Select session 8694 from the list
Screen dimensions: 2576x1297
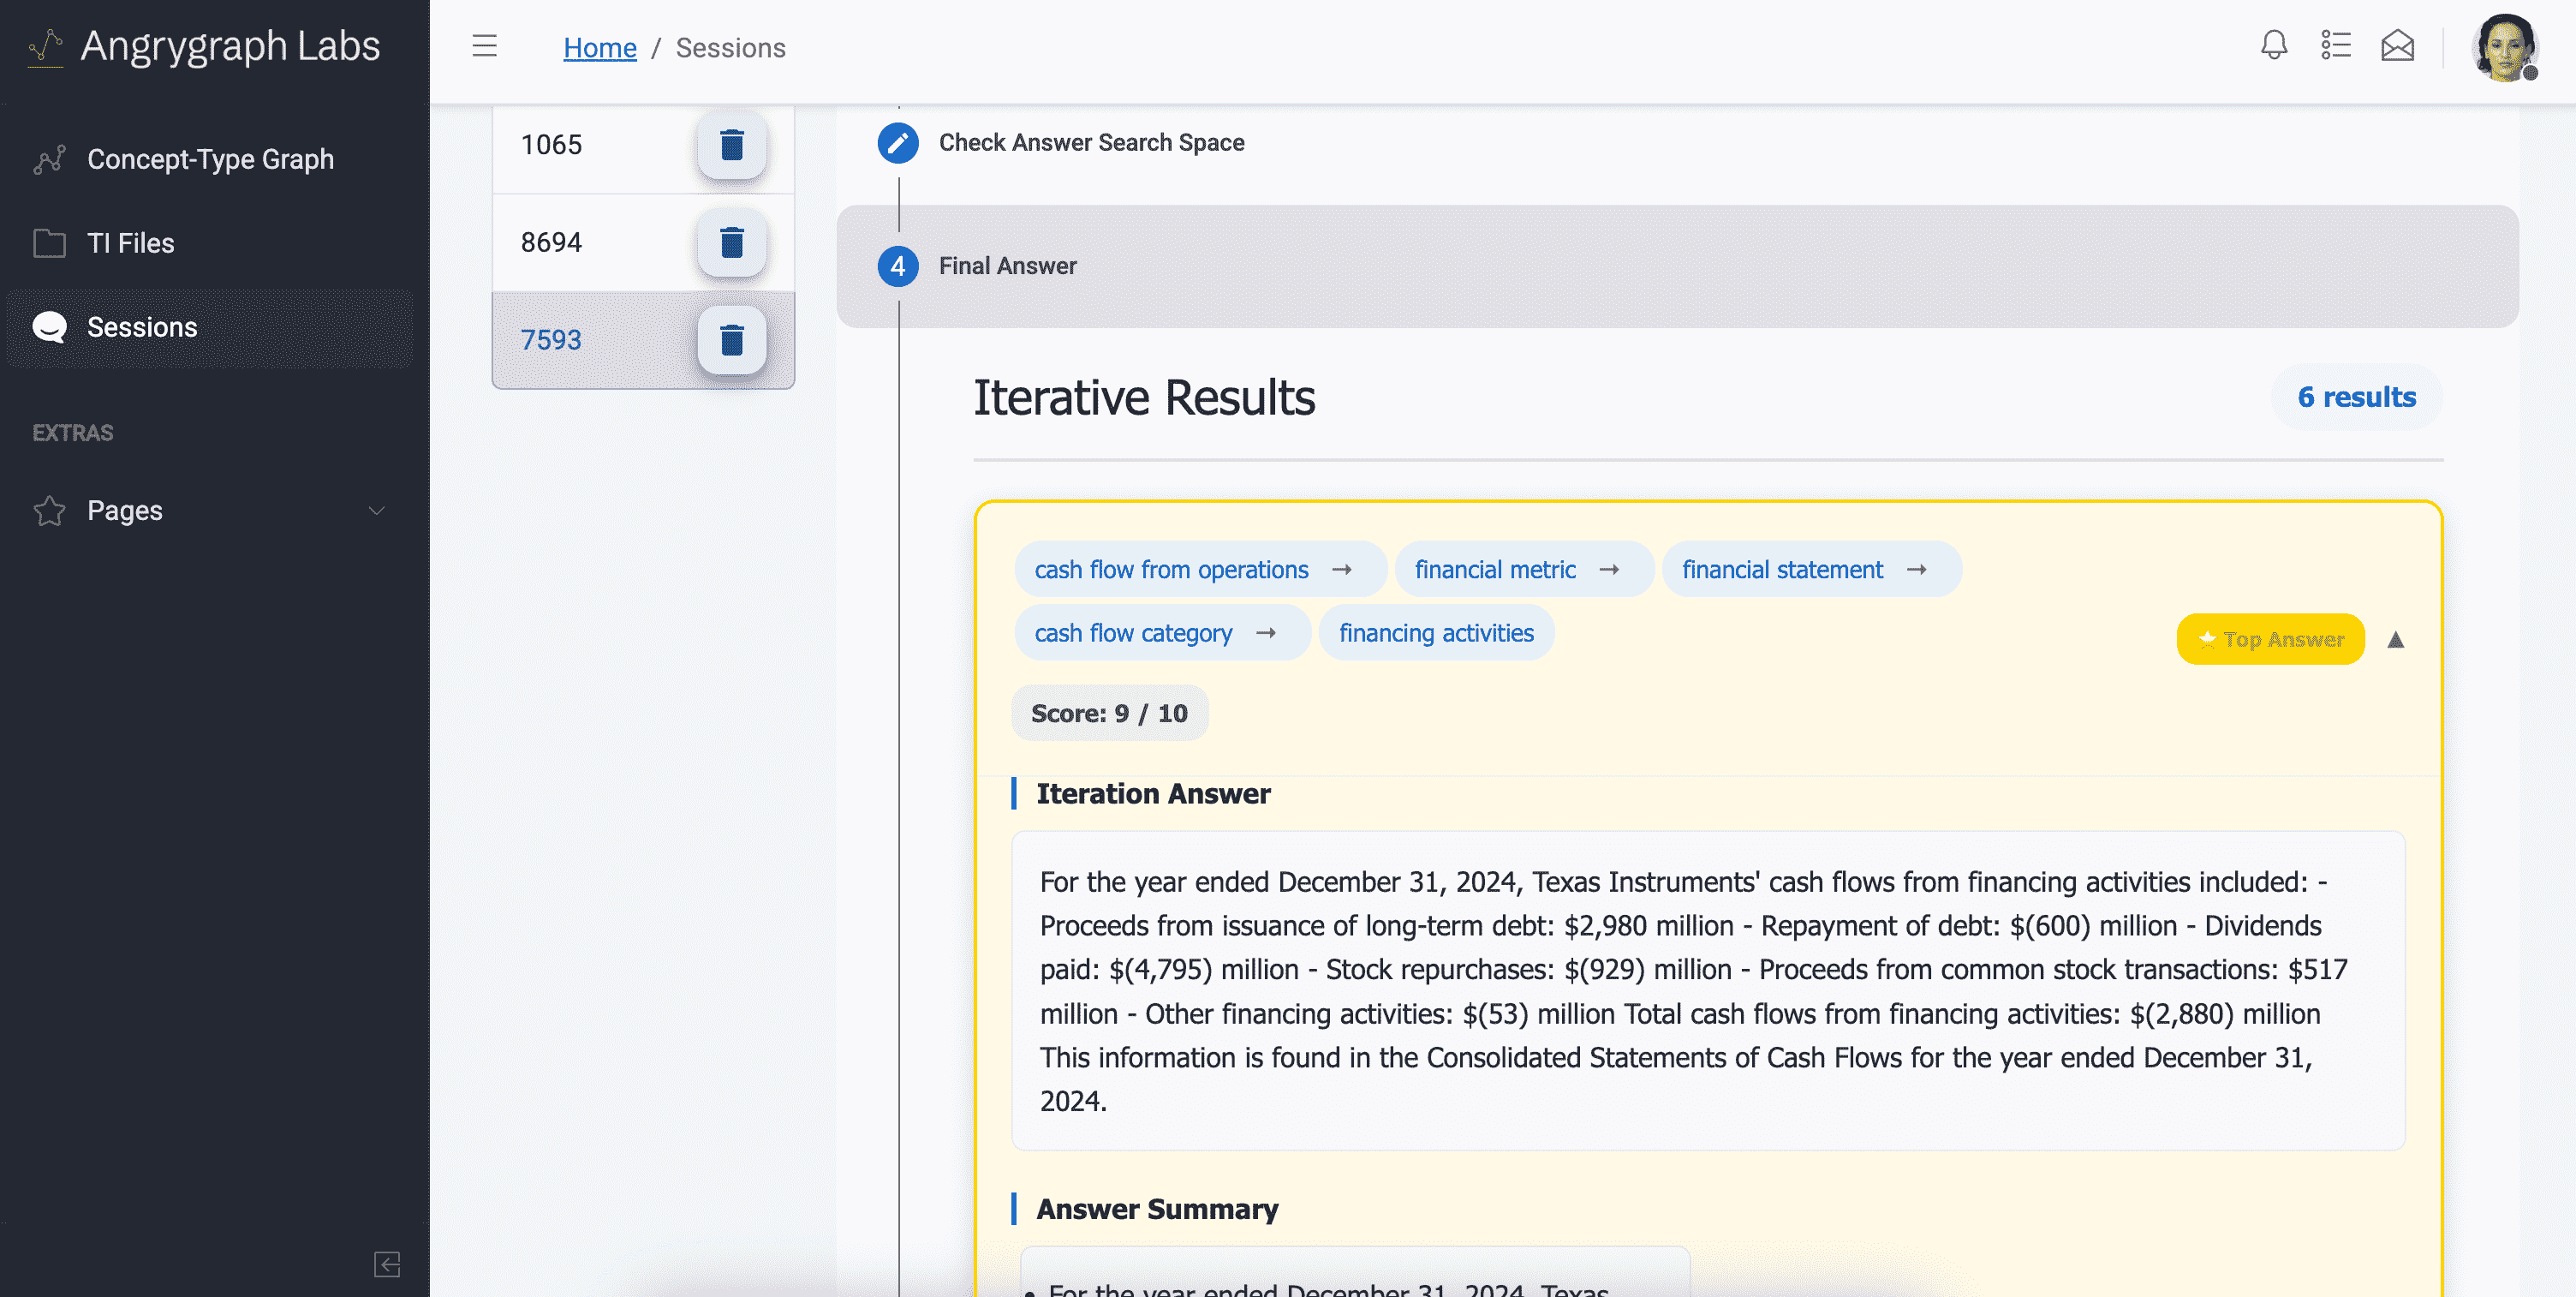pyautogui.click(x=551, y=242)
